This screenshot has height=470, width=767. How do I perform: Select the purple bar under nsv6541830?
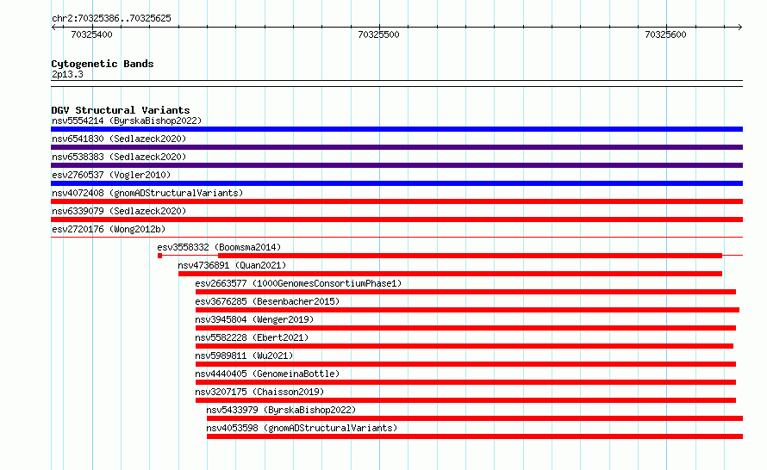pyautogui.click(x=396, y=147)
